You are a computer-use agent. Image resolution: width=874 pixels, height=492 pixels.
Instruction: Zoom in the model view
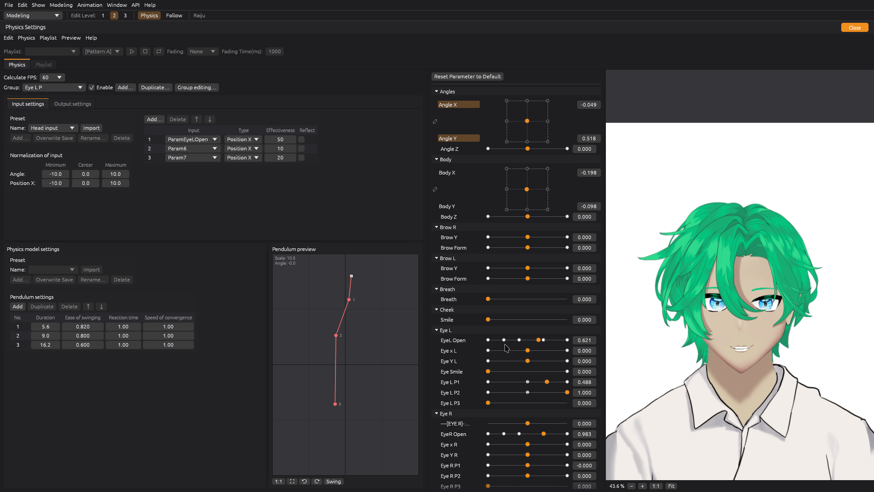642,486
